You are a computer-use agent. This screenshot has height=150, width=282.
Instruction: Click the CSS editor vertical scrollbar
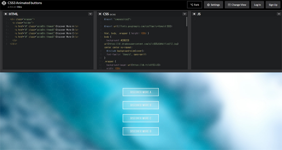pos(187,22)
